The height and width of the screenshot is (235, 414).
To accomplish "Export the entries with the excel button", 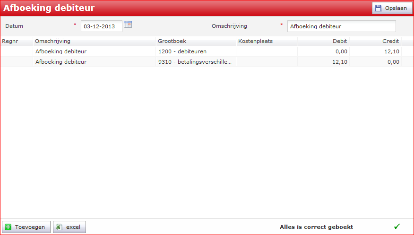I will point(69,227).
